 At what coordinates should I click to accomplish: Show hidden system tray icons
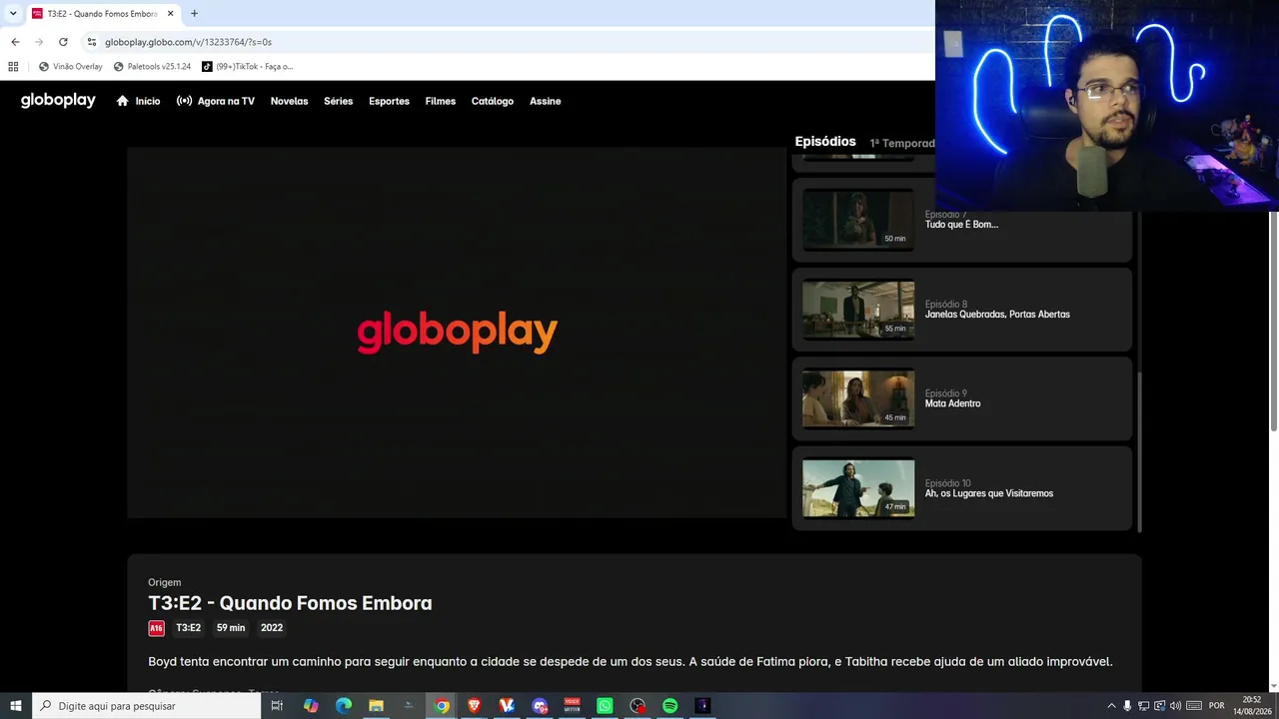click(1111, 706)
